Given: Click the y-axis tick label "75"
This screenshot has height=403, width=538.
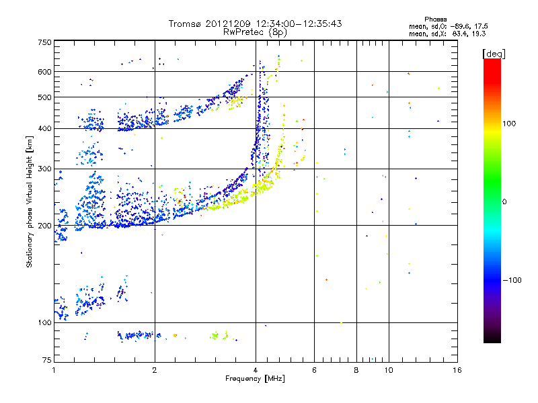Looking at the screenshot, I should coord(47,360).
